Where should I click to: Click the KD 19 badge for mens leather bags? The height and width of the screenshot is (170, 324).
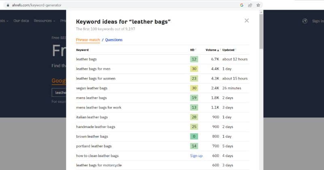coord(194,98)
